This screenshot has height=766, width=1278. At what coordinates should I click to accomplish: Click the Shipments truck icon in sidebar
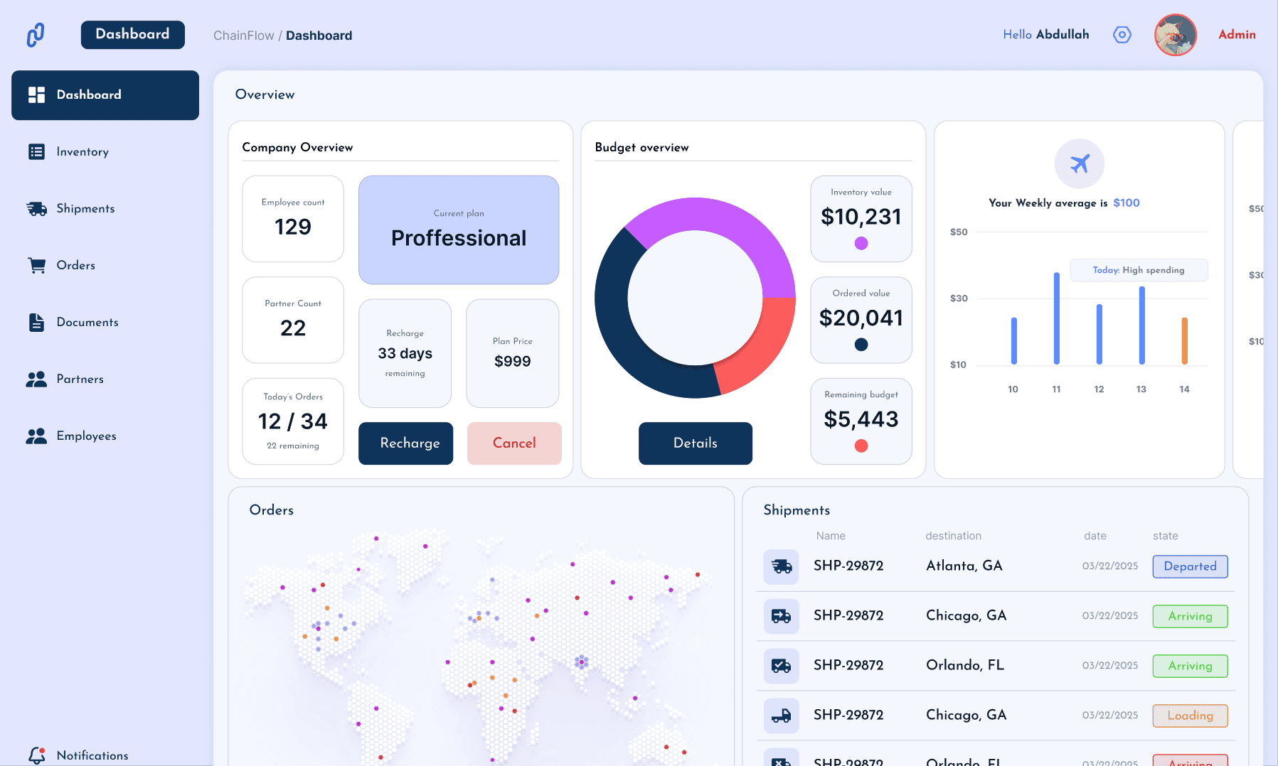tap(36, 208)
